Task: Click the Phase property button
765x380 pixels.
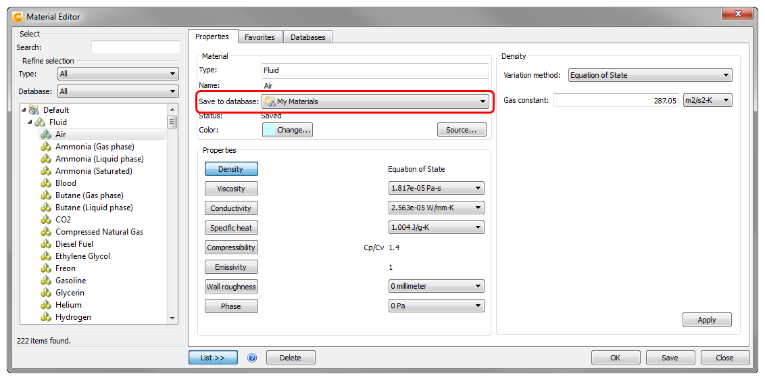Action: click(230, 306)
